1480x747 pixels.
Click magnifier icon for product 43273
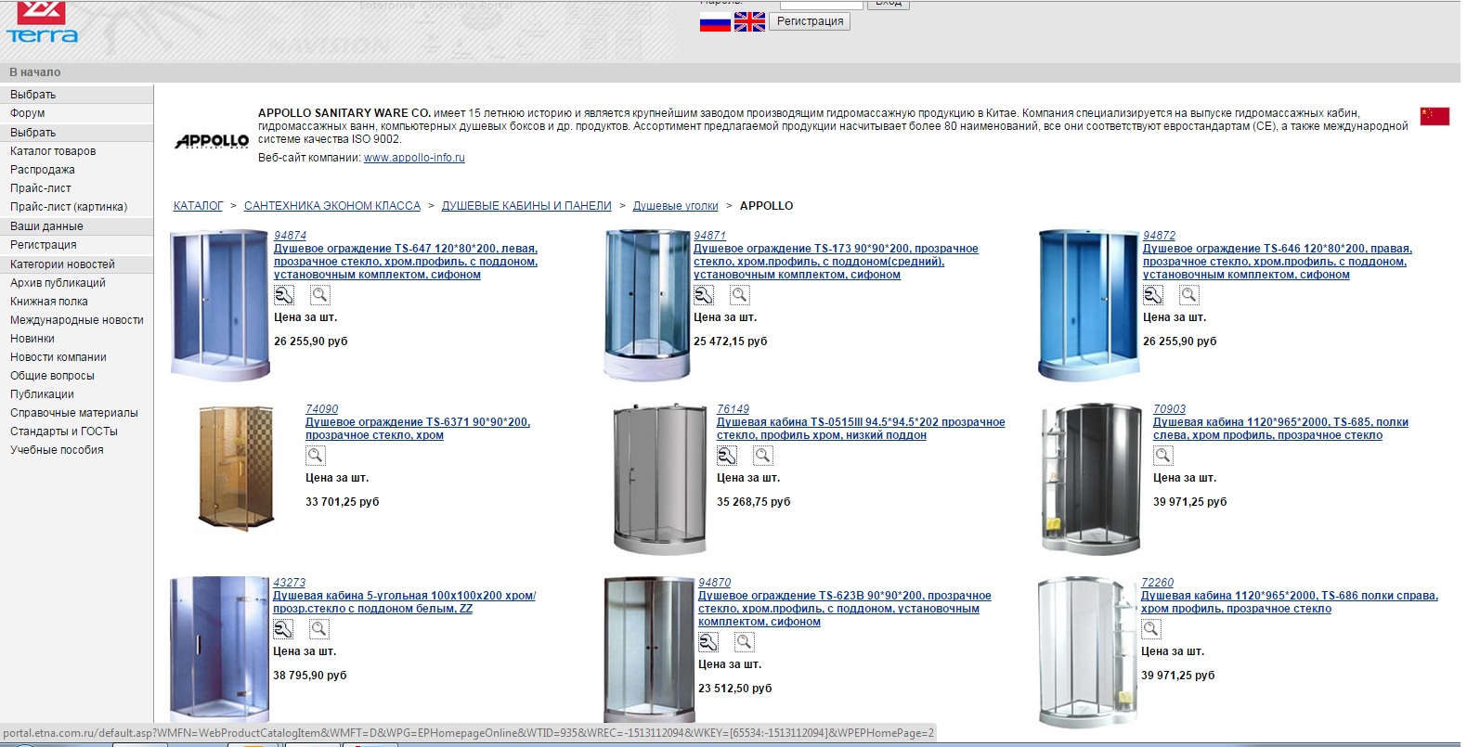(x=318, y=629)
